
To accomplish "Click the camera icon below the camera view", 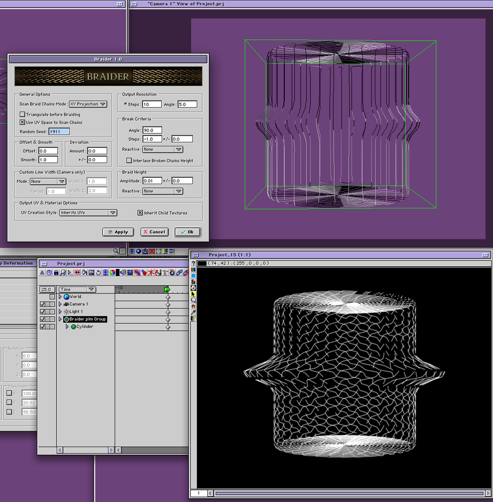I will (145, 251).
